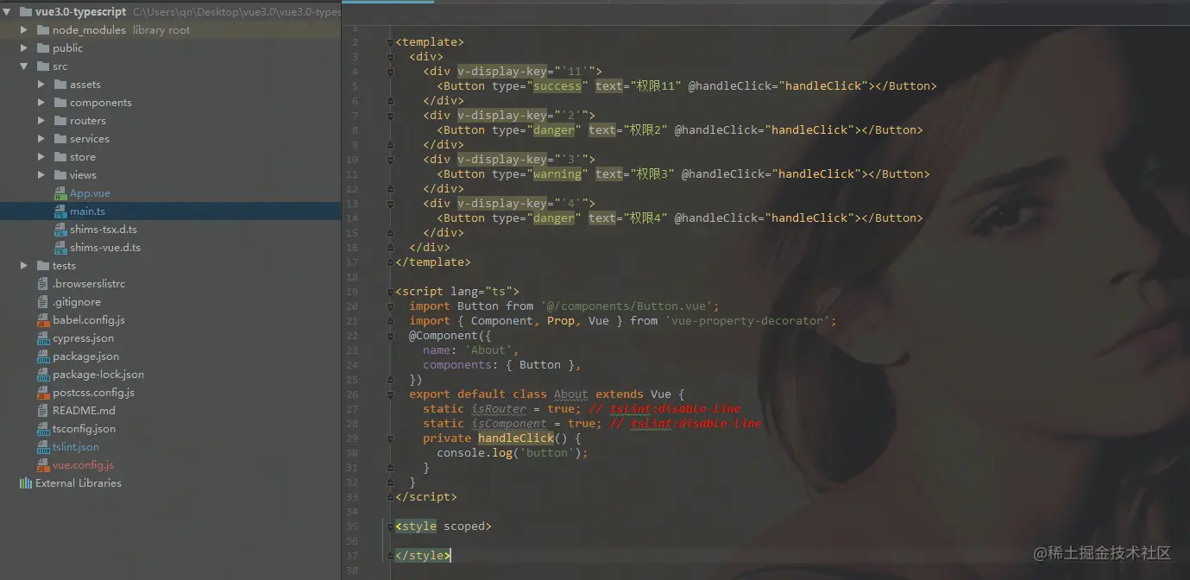Click the text attribute value 权限11
1190x580 pixels.
[x=656, y=86]
